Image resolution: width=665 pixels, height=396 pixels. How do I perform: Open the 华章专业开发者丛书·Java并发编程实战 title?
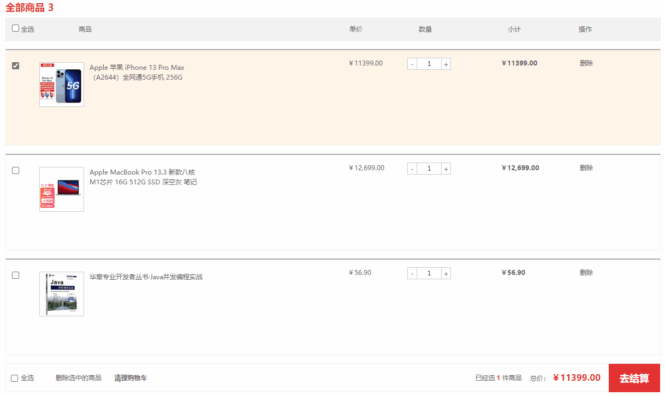click(x=146, y=277)
